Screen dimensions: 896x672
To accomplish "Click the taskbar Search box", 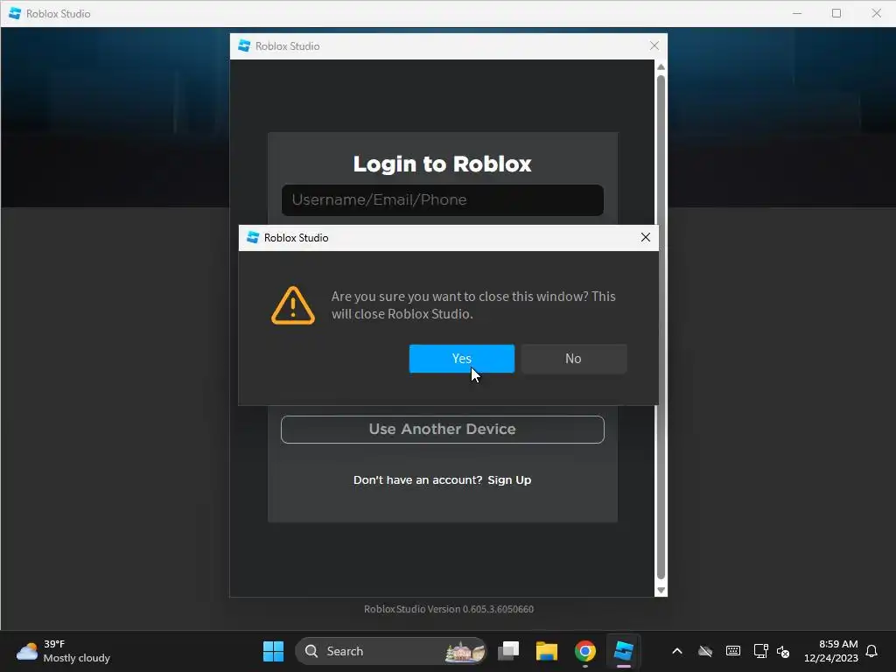I will [x=391, y=651].
